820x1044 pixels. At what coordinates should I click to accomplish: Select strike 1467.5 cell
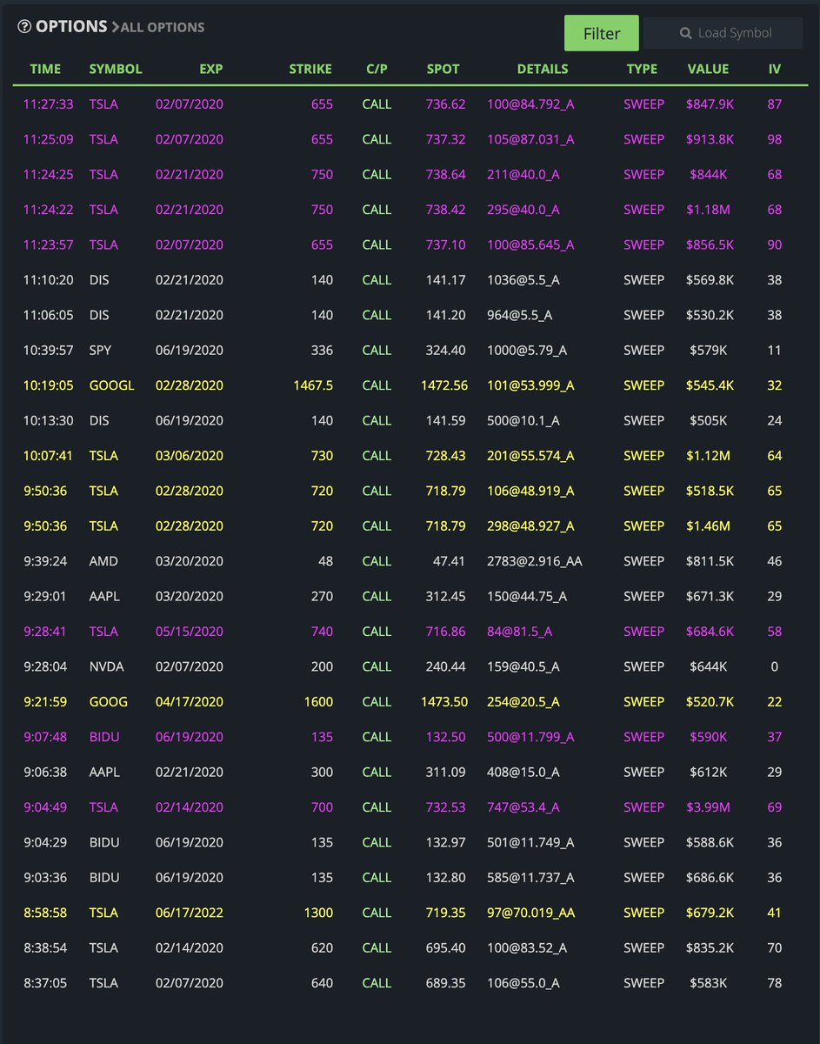point(311,385)
